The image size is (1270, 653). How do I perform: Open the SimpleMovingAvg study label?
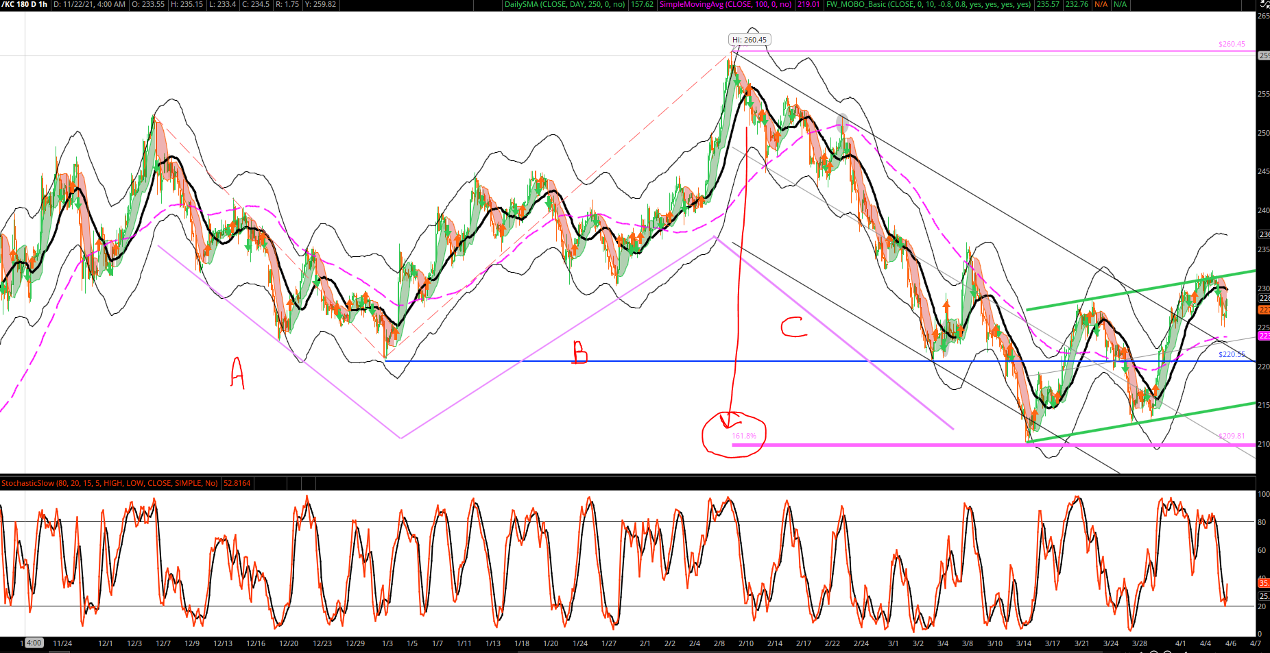[726, 4]
